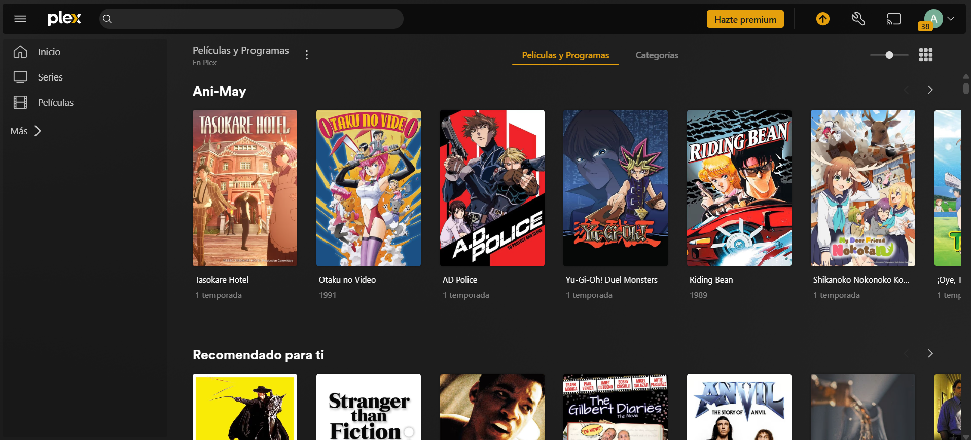
Task: Open Películas in the sidebar
Action: [x=56, y=102]
